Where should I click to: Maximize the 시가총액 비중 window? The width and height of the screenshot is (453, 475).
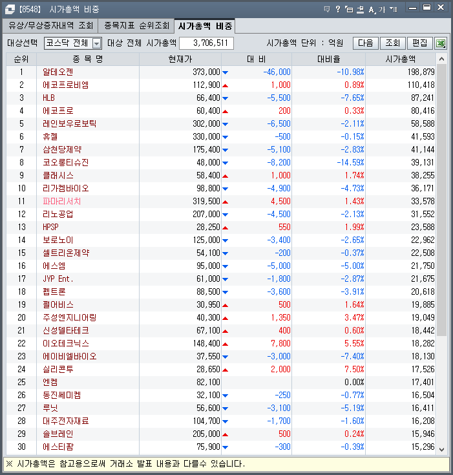(x=427, y=8)
